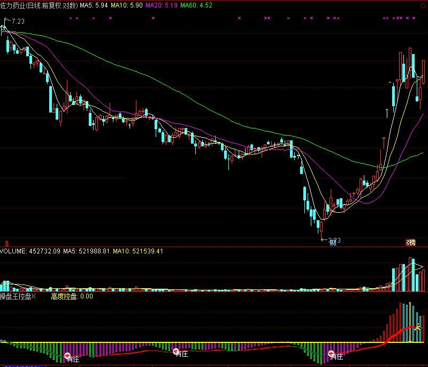Click the red diamond icon at top-right corner
Viewport: 428px width, 367px height.
coord(424,5)
